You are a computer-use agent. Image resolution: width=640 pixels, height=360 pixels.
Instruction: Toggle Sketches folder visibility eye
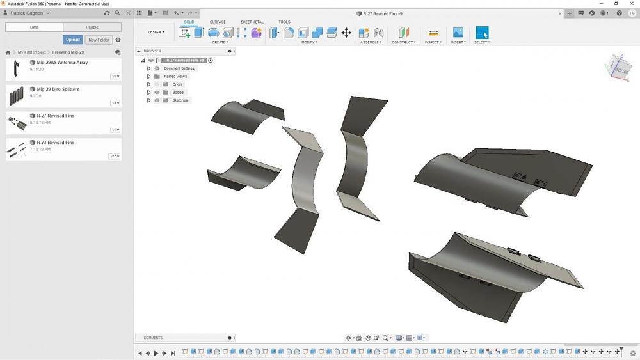[157, 100]
